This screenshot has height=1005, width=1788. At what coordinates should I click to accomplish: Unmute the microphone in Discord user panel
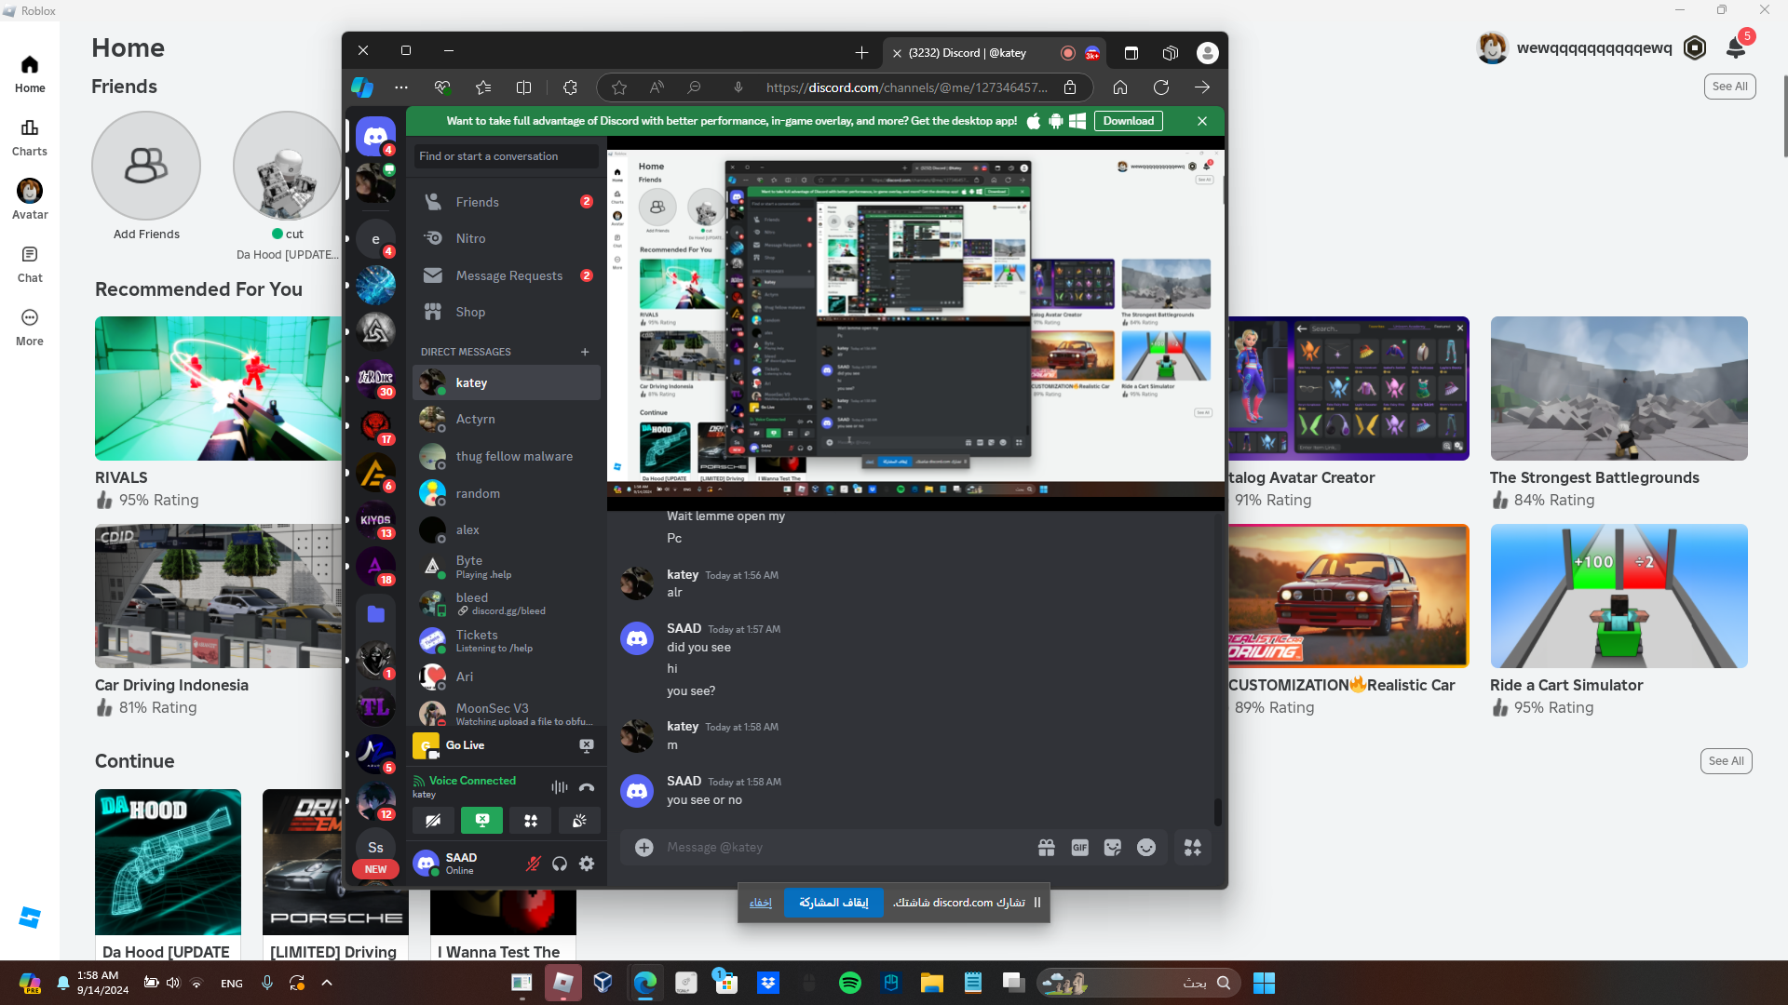pos(533,864)
